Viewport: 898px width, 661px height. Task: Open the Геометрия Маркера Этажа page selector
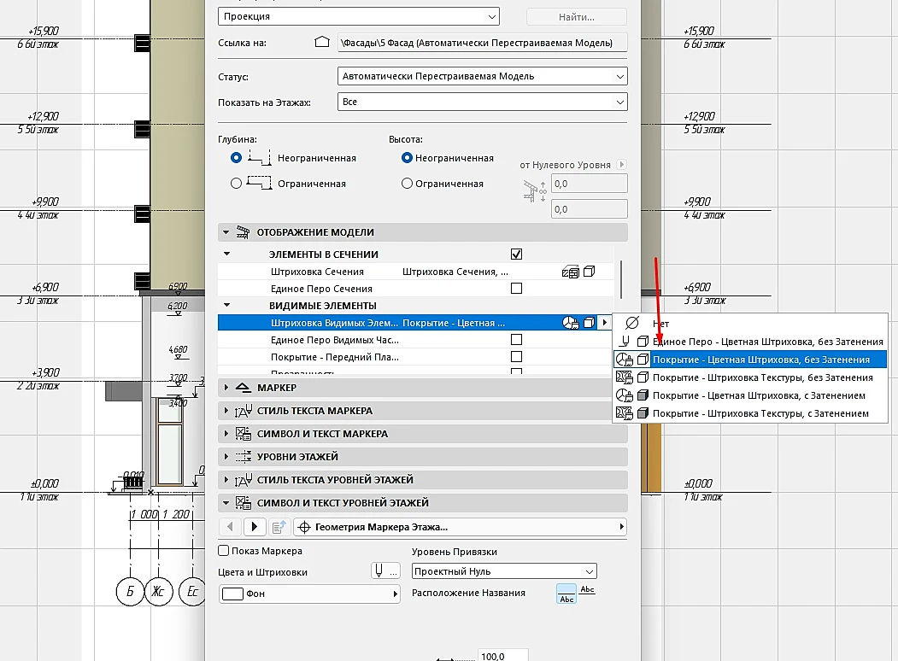tap(460, 527)
